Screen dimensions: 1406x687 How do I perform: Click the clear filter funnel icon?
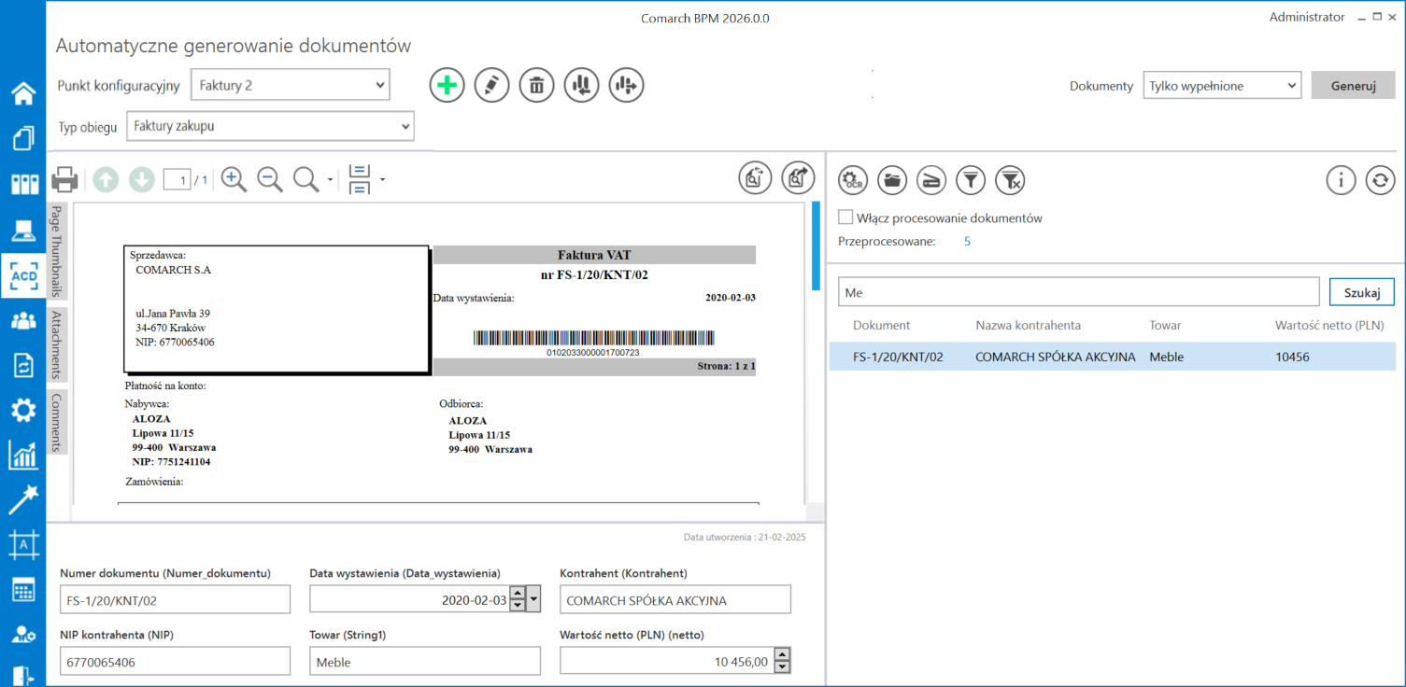(x=1011, y=179)
